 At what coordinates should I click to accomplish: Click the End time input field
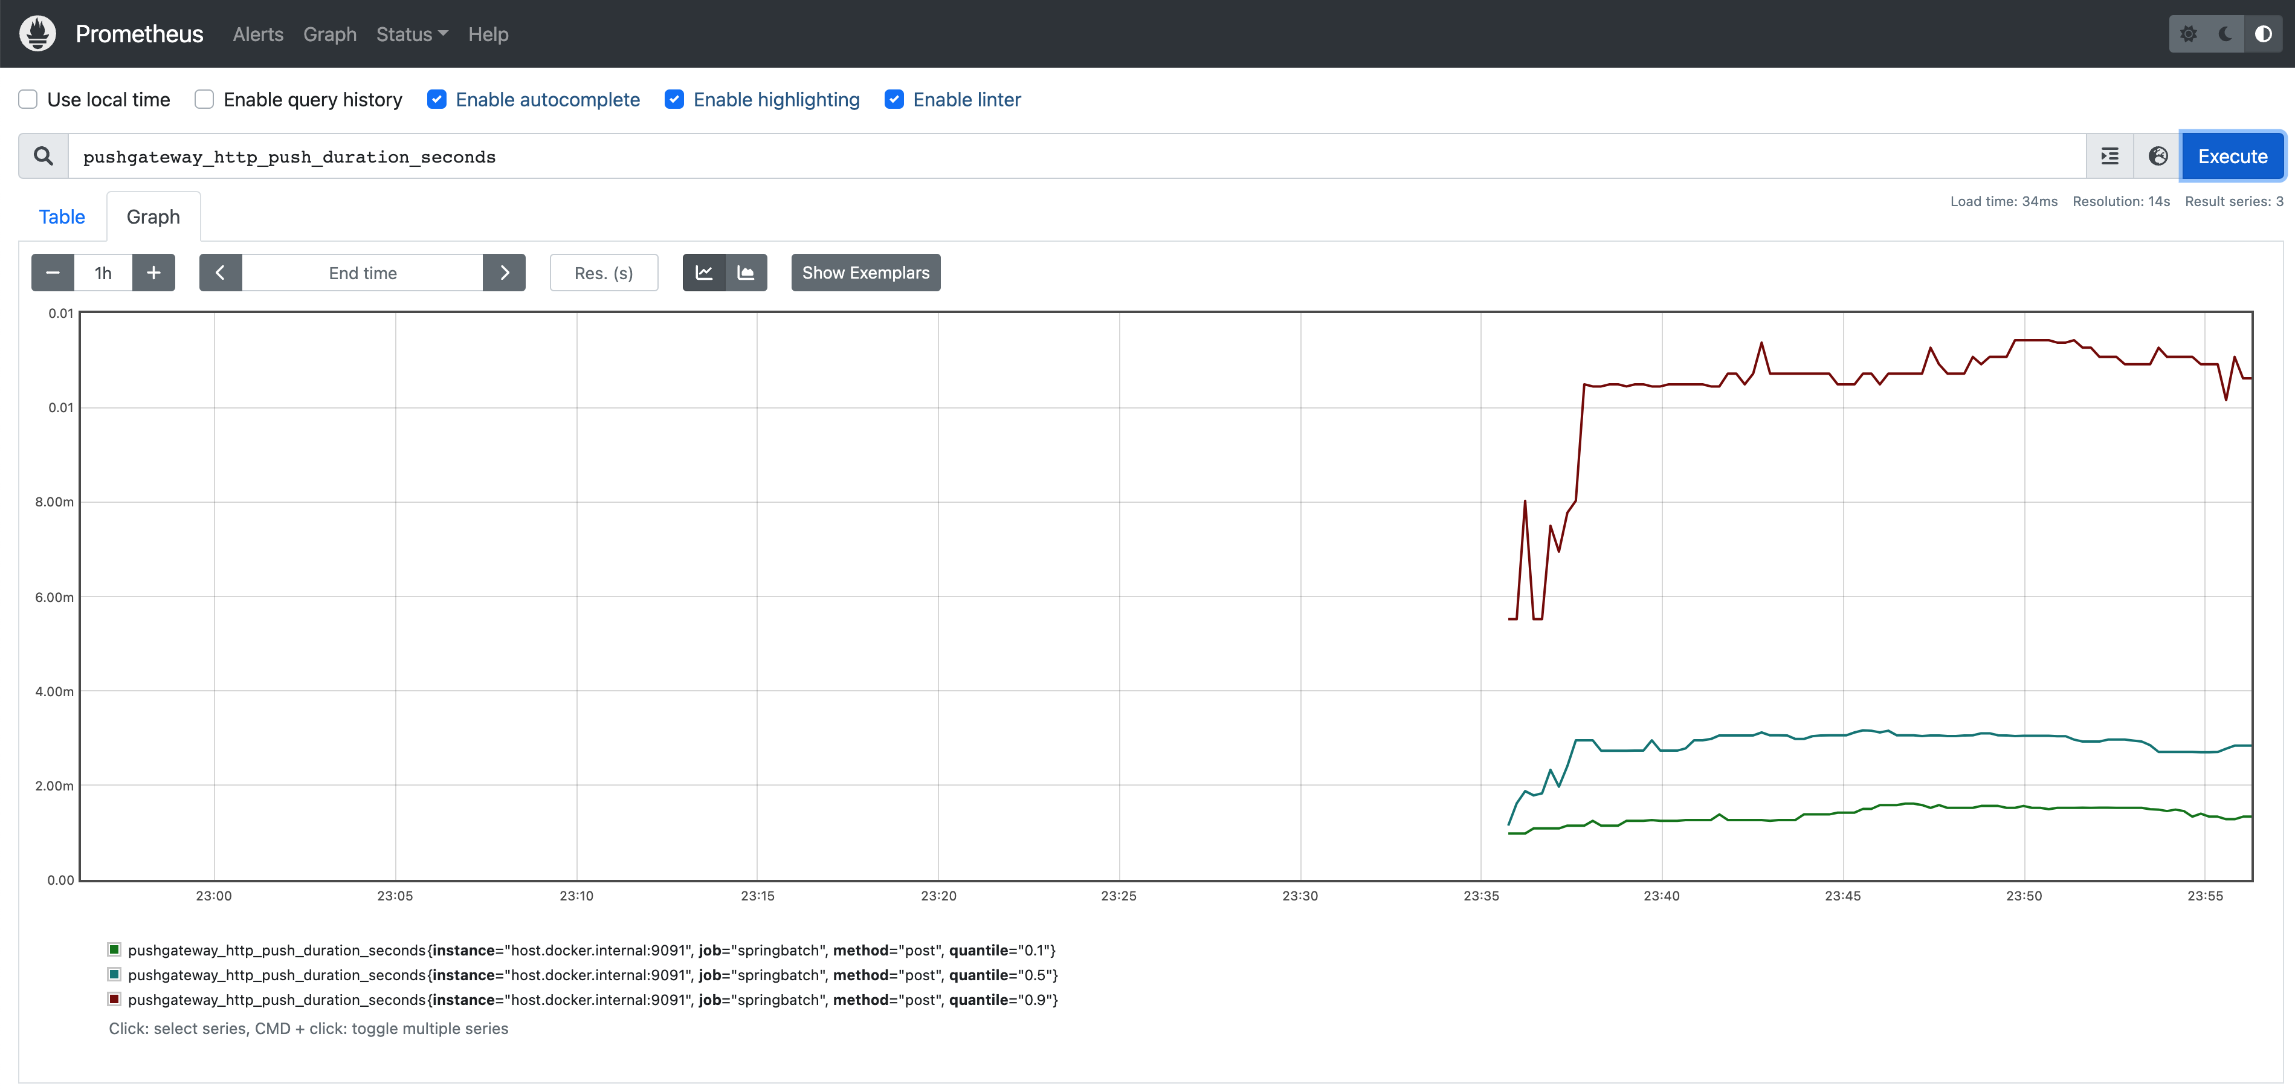pyautogui.click(x=363, y=273)
